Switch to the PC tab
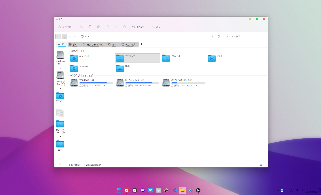 coord(62,44)
